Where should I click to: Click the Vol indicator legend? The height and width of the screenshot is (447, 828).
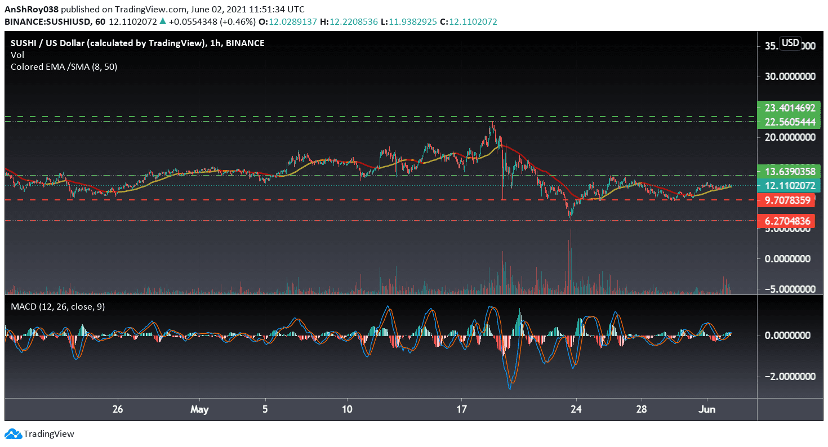click(x=17, y=55)
